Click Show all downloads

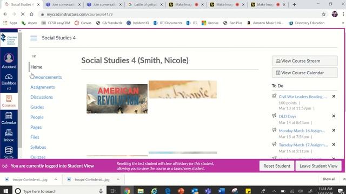pyautogui.click(x=329, y=179)
